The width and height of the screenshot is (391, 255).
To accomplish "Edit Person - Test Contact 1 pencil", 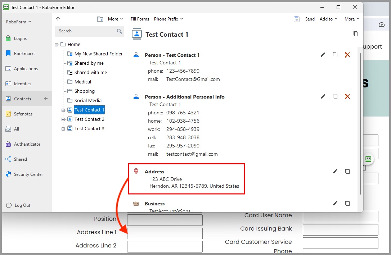I will click(323, 55).
